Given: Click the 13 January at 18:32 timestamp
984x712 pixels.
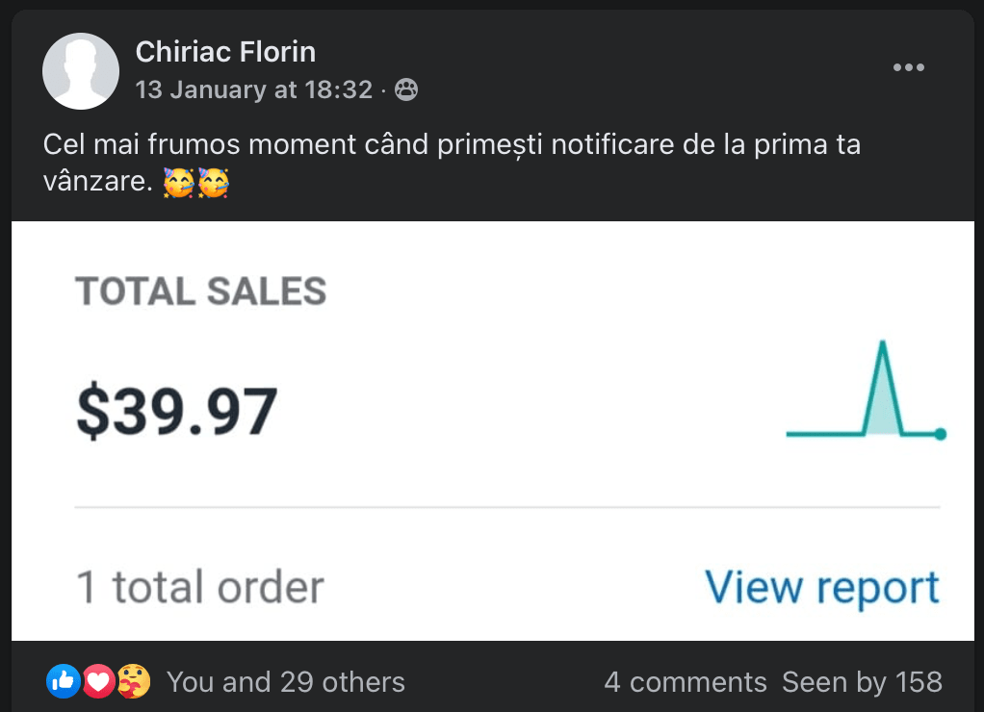Looking at the screenshot, I should pyautogui.click(x=254, y=89).
